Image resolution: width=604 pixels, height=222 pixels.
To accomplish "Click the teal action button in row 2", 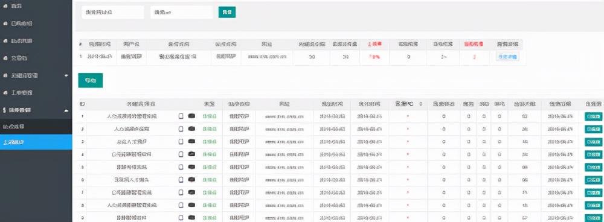I will click(594, 129).
